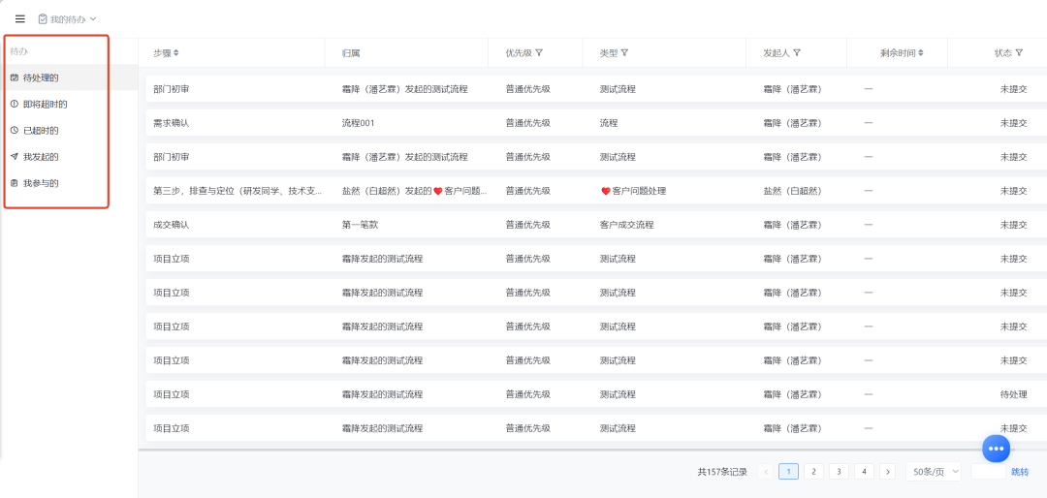1047x498 pixels.
Task: Click the 客户问题处理 type cell
Action: tap(633, 190)
